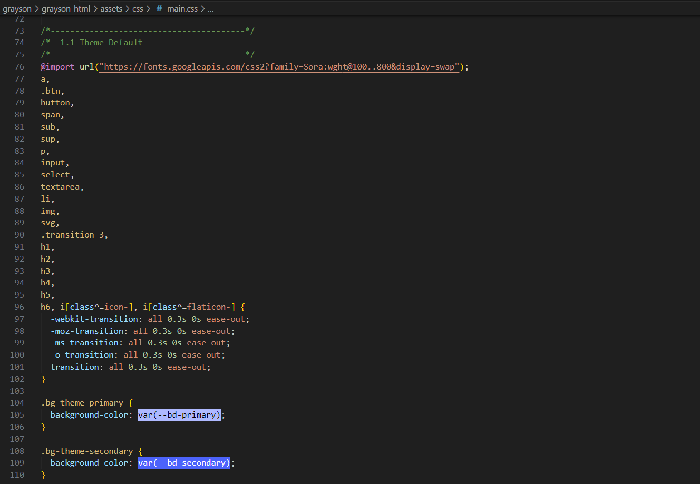Screen dimensions: 700x484
Task: Click line number 96 in the gutter
Action: (x=20, y=307)
